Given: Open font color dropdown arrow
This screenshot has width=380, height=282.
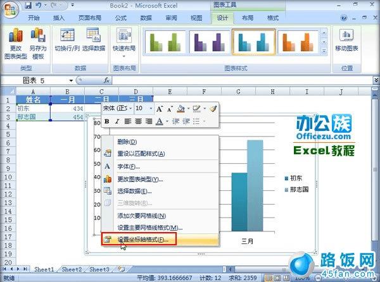Looking at the screenshot, I should (x=167, y=121).
